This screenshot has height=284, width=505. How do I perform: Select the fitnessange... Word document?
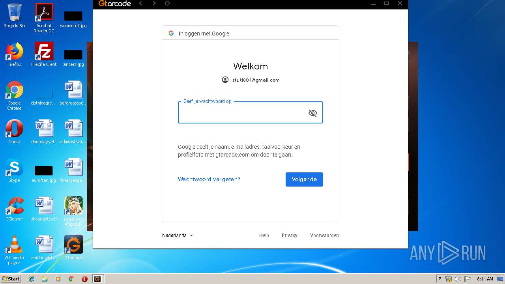coord(73,170)
